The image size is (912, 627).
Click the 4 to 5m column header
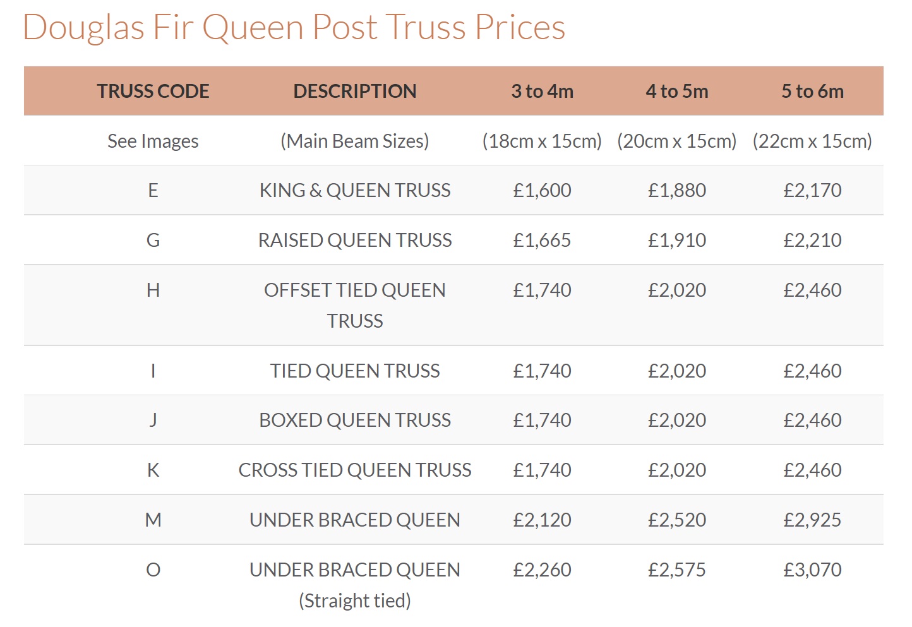click(x=677, y=91)
